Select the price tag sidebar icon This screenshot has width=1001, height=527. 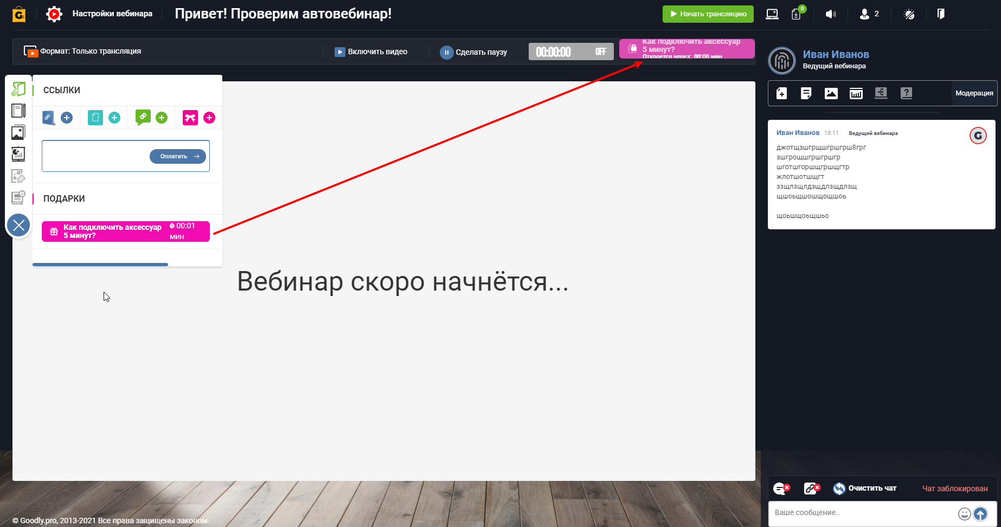(18, 176)
